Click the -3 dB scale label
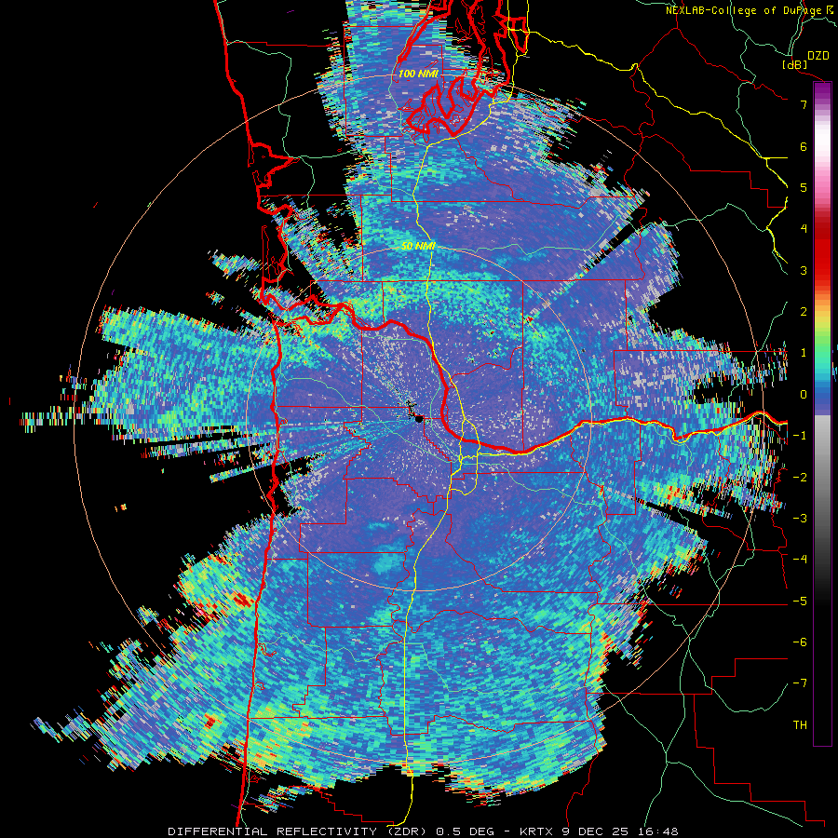838x838 pixels. [x=800, y=518]
